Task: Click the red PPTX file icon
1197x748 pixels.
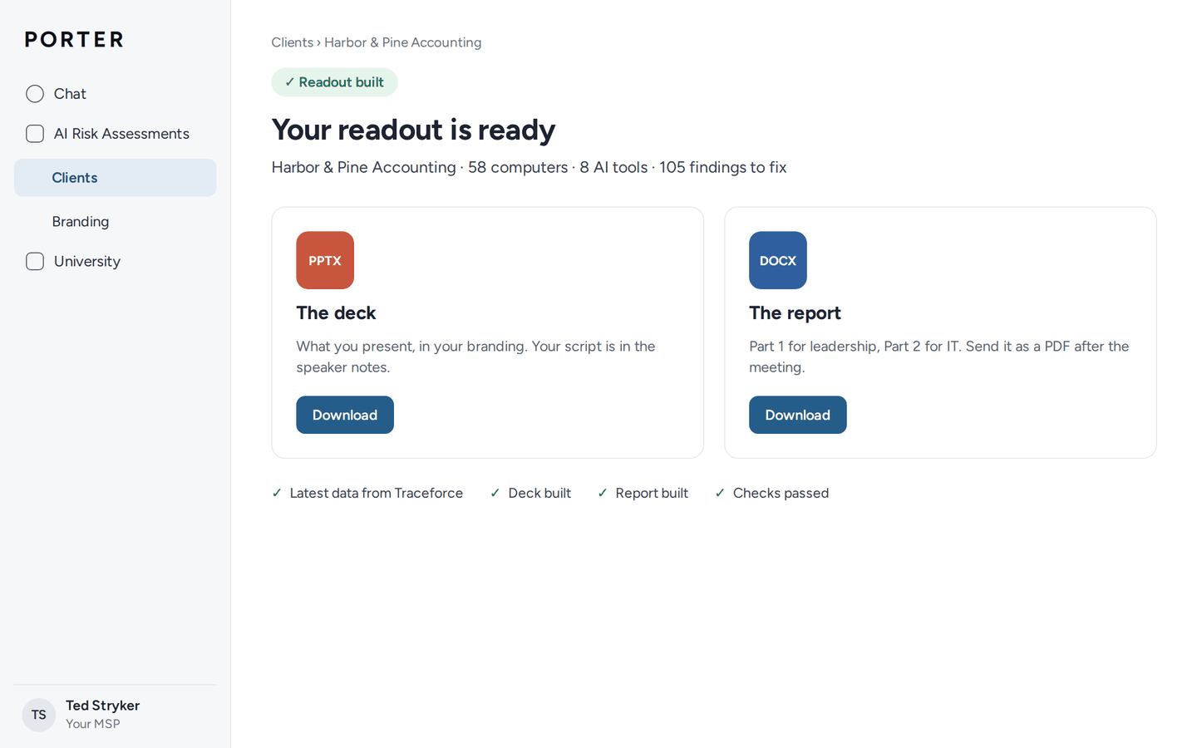Action: pos(325,260)
